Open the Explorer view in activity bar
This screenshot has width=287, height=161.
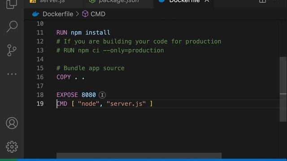12,4
